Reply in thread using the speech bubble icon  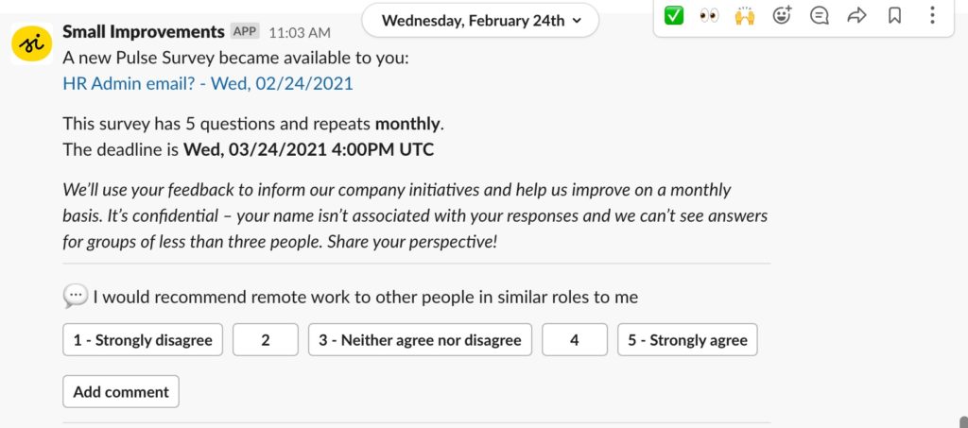[x=820, y=16]
